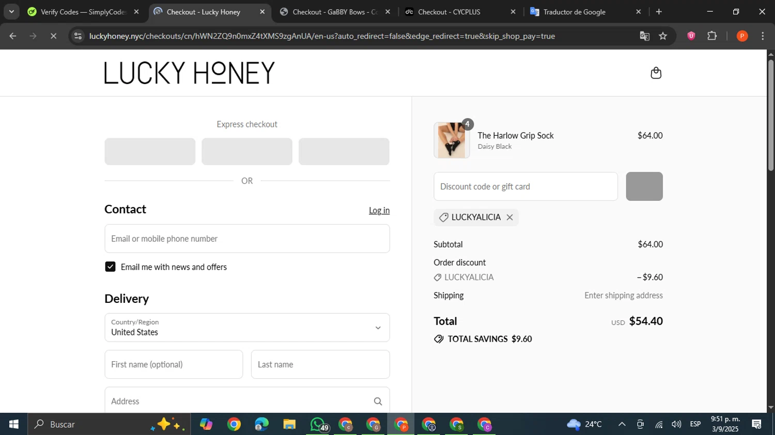
Task: Uncheck Email me with news and offers
Action: point(110,267)
